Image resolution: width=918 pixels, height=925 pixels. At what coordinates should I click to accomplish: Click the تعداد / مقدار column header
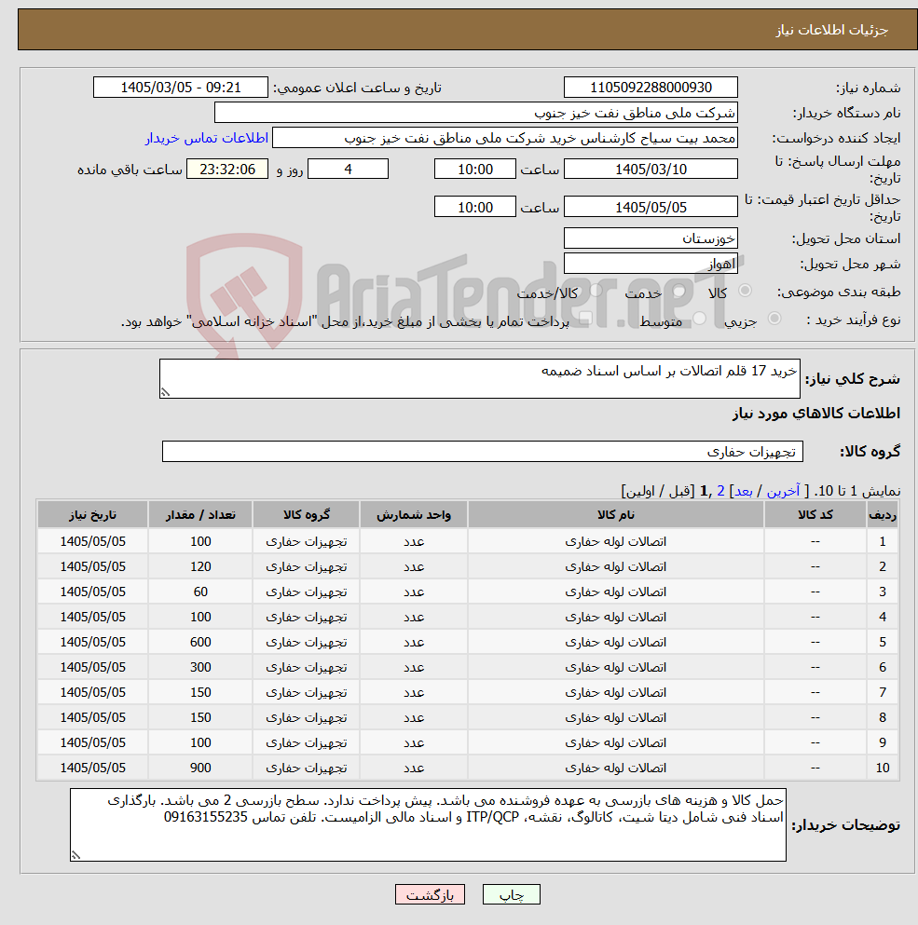click(x=200, y=514)
